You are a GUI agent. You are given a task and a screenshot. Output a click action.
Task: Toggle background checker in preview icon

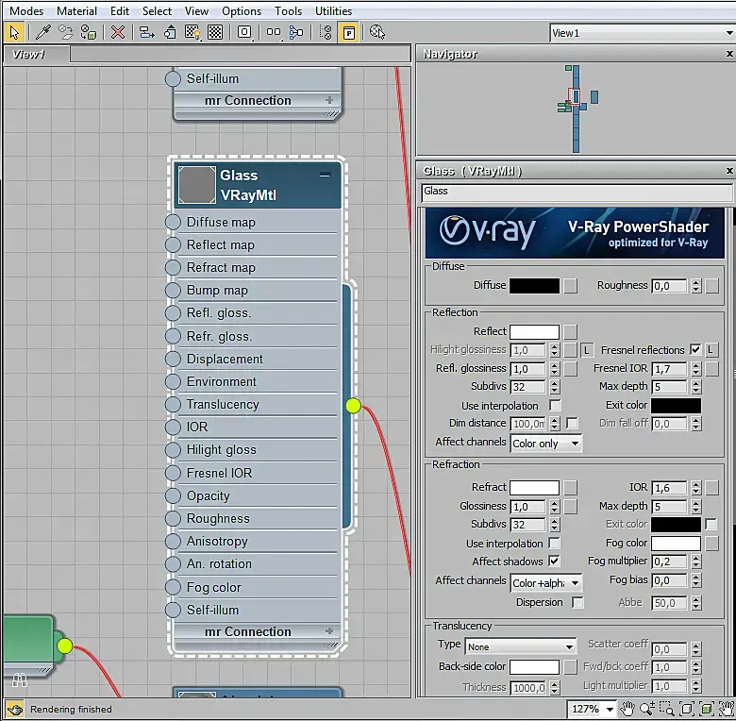(215, 32)
